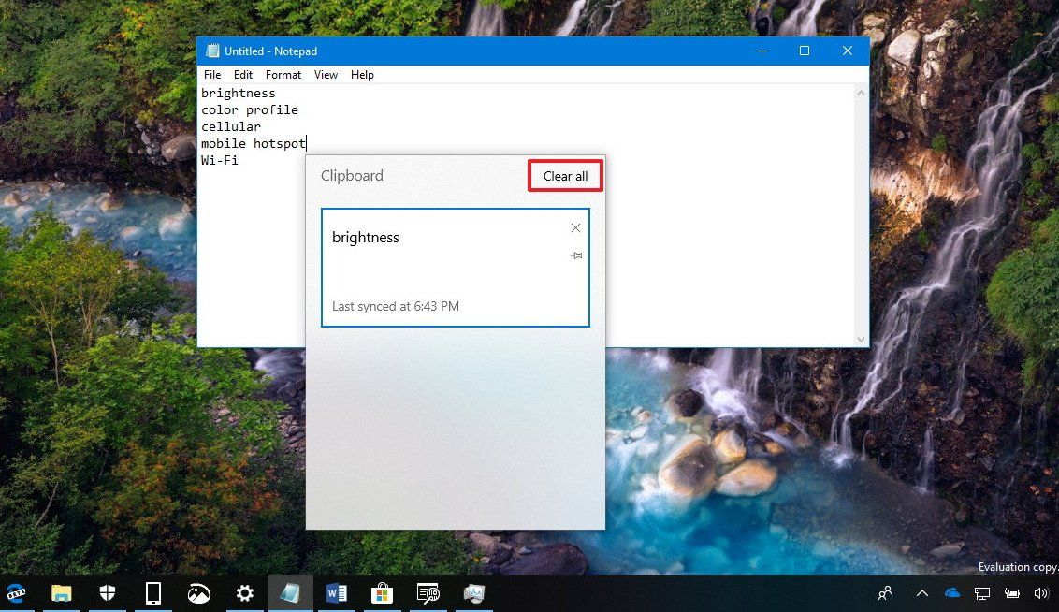Pin the brightness clipboard entry
The width and height of the screenshot is (1059, 612).
(575, 255)
